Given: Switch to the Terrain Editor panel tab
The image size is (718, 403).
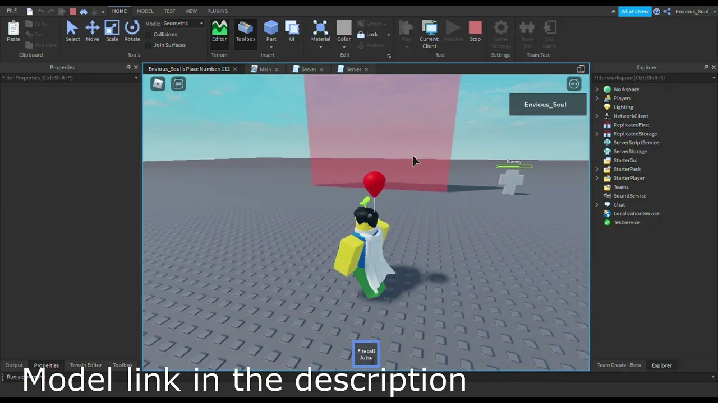Looking at the screenshot, I should coord(86,365).
